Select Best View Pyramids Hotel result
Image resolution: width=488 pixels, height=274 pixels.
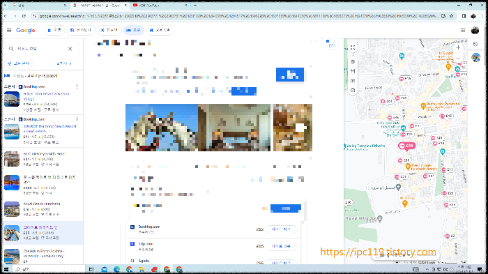(45, 154)
